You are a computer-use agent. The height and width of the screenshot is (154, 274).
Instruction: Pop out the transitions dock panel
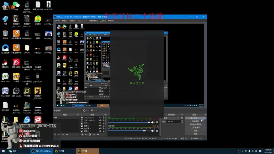[x=182, y=115]
